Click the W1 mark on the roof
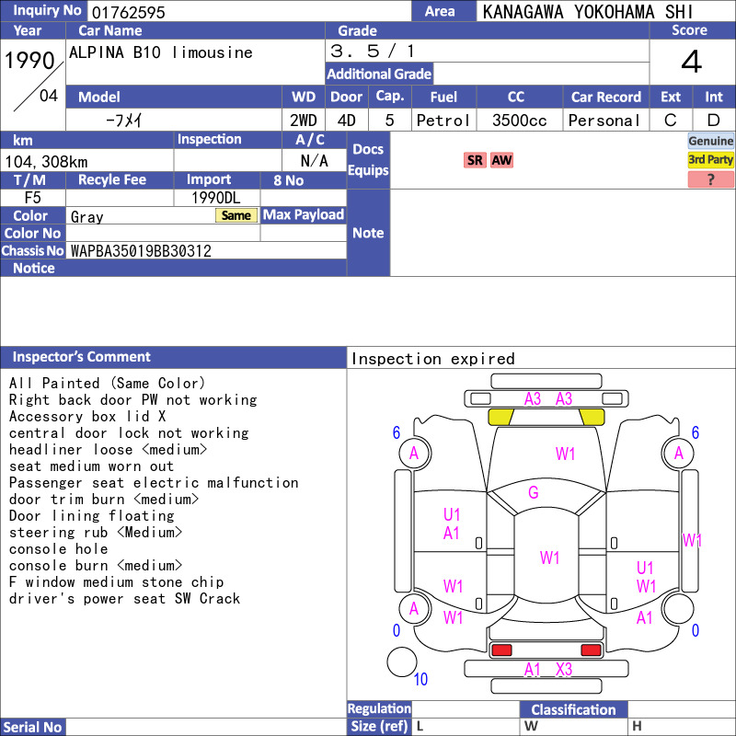Screen dimensions: 736x736 (549, 558)
